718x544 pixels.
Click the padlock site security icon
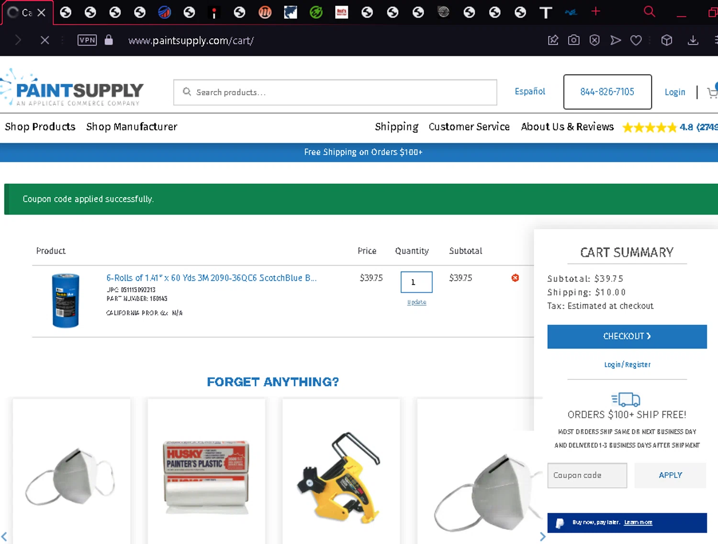[x=109, y=40]
